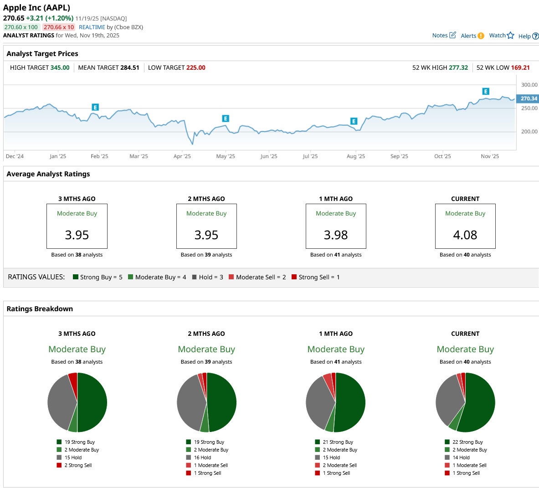Click the REALTIME quote link
Image resolution: width=539 pixels, height=488 pixels.
92,27
